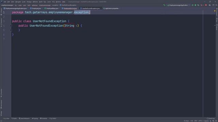Switch to EmployeeService.java editor tab

[69, 8]
